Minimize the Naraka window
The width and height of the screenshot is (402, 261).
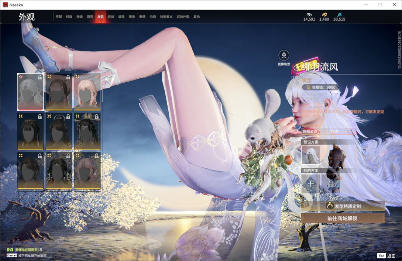tap(366, 5)
